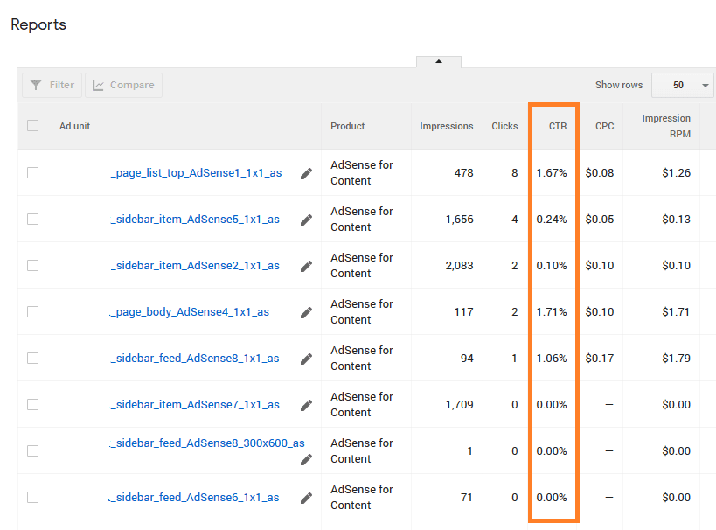The image size is (716, 530).
Task: Click the 1.06% CTR value
Action: pos(552,359)
